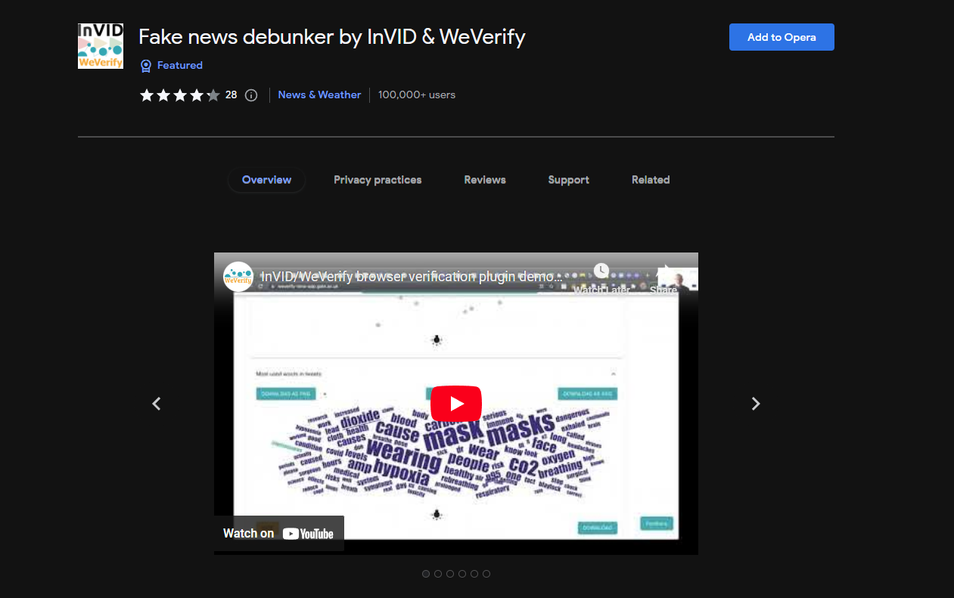This screenshot has width=954, height=598.
Task: Switch to the Privacy practices tab
Action: pyautogui.click(x=378, y=180)
